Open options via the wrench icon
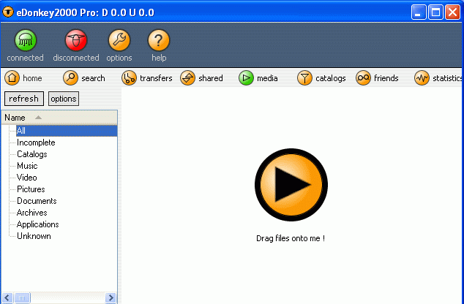 coord(119,40)
